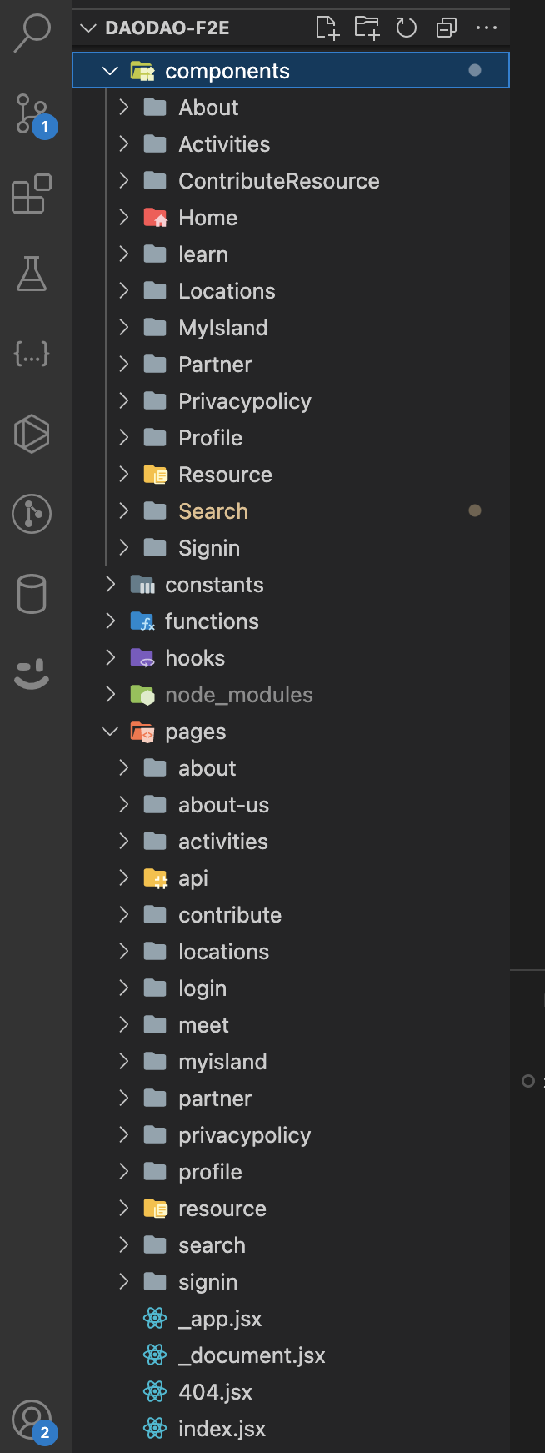Collapse all folders in explorer
This screenshot has width=545, height=1453.
[446, 28]
